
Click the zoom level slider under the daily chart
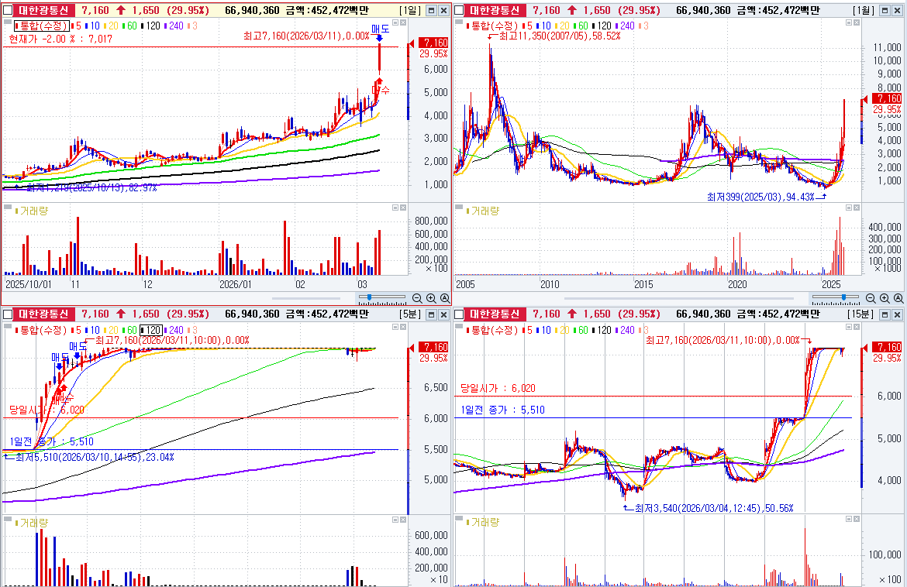coord(382,298)
